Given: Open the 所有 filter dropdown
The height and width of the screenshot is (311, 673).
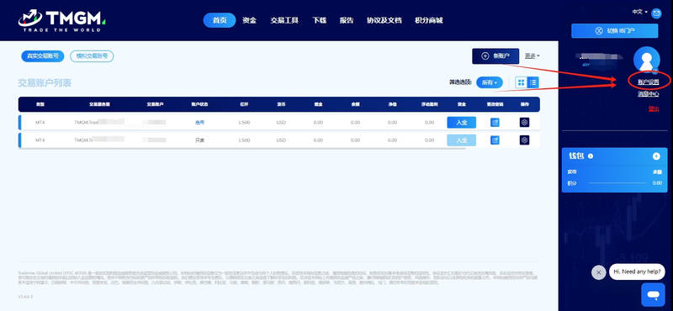Looking at the screenshot, I should click(490, 82).
